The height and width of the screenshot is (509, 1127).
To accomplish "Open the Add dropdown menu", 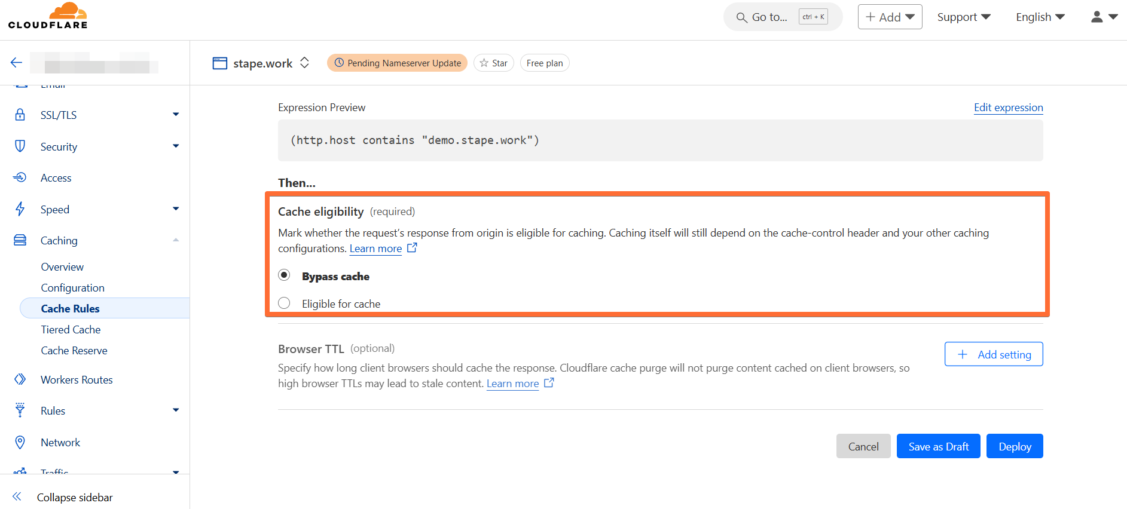I will 890,17.
